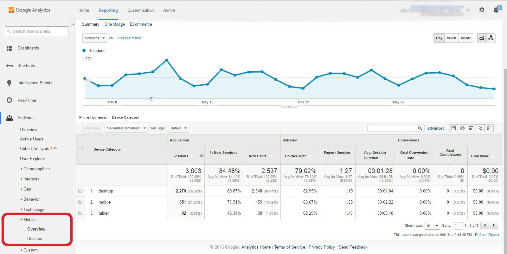Viewport: 507px width, 254px height.
Task: Select the performance bar view icon
Action: click(471, 128)
